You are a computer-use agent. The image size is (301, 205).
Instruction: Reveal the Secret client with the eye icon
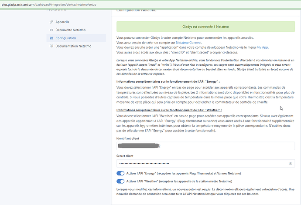point(291,164)
